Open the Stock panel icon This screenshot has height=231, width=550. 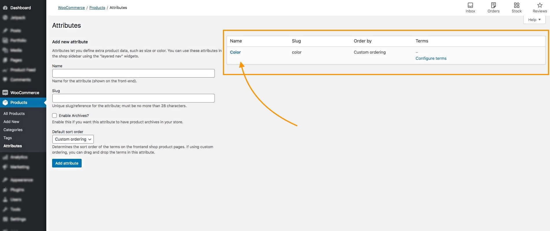pyautogui.click(x=516, y=5)
